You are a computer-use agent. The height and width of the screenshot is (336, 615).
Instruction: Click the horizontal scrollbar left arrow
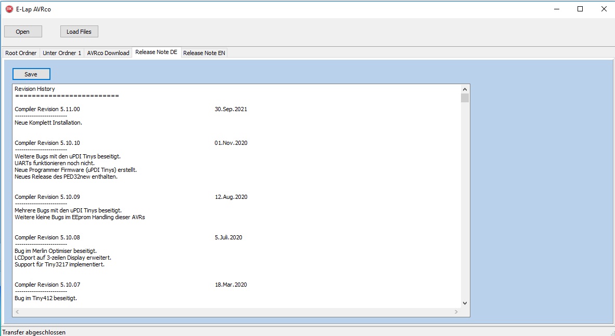[x=17, y=312]
